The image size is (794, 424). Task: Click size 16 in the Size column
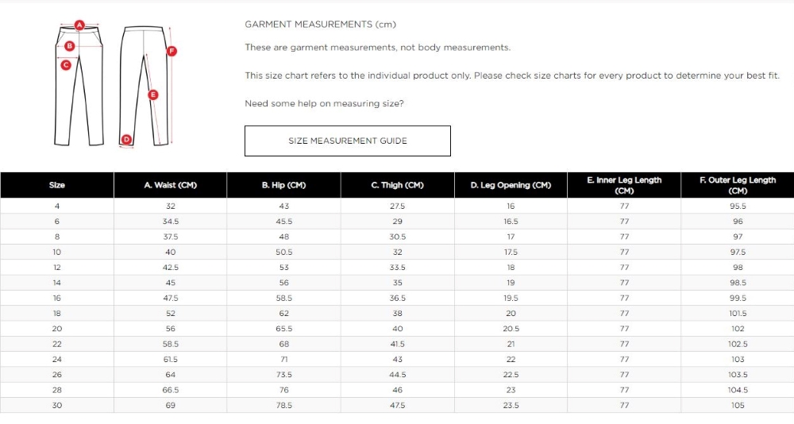coord(57,298)
